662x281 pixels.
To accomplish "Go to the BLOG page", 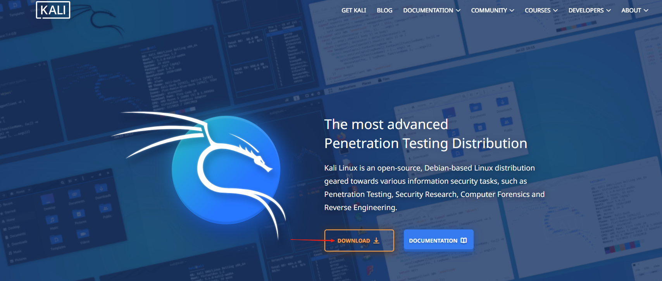I will click(384, 10).
